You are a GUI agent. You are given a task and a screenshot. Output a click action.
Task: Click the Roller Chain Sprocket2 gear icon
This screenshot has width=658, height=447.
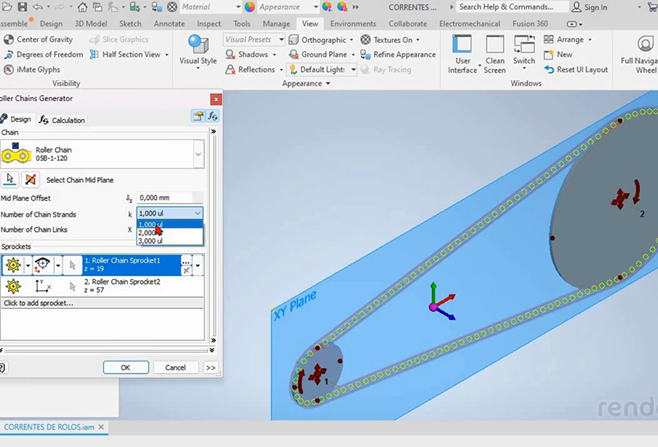(13, 286)
